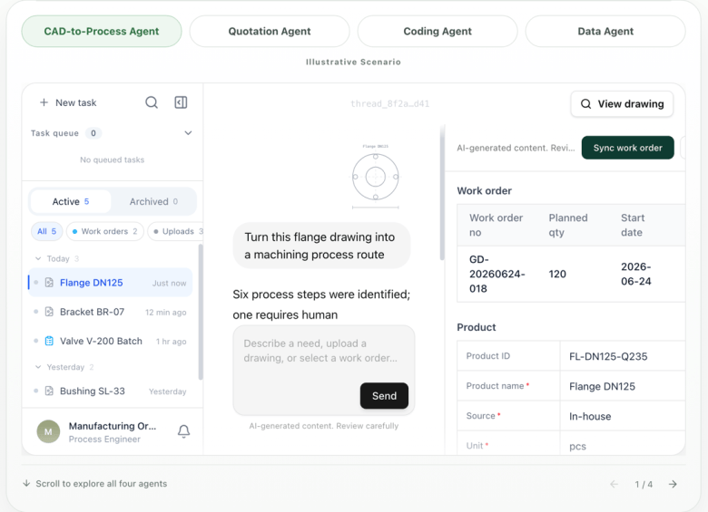Click the 1 / 4 page indicator
Viewport: 708px width, 512px height.
(644, 484)
